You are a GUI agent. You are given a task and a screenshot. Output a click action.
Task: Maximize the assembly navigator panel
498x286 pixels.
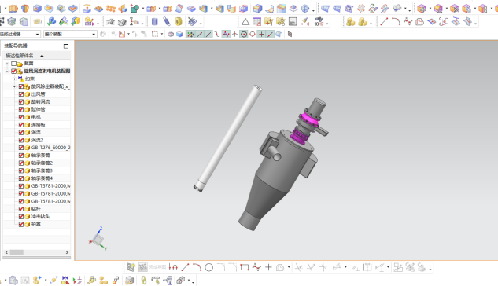click(x=66, y=46)
